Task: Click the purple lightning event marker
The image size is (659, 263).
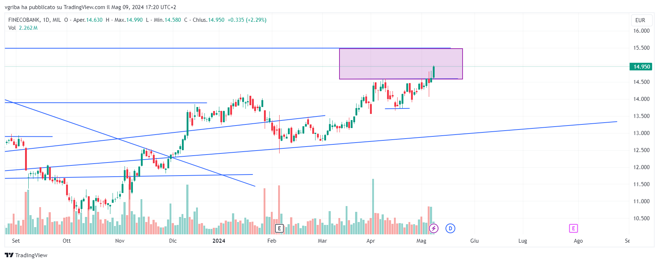Action: pos(434,228)
